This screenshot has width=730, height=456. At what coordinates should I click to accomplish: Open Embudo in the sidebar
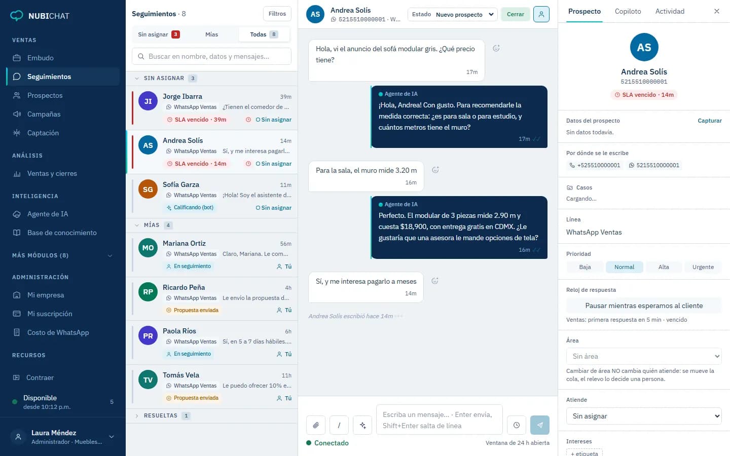point(63,58)
